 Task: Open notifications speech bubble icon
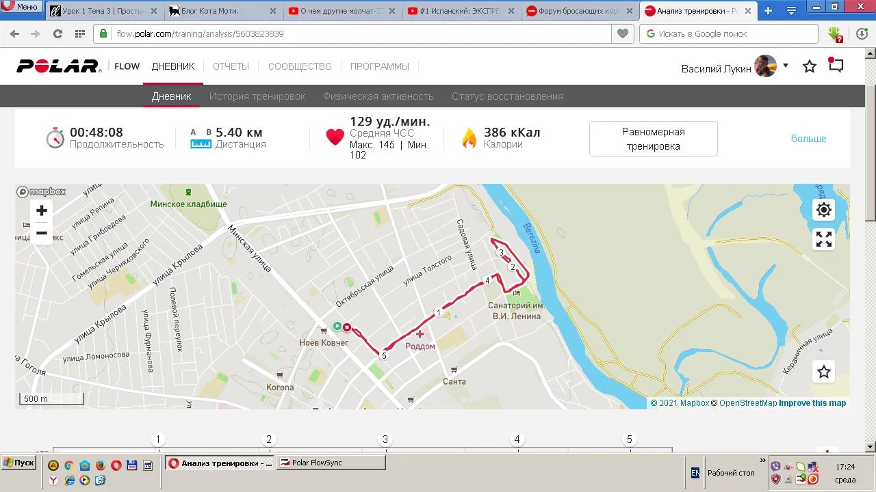[836, 66]
